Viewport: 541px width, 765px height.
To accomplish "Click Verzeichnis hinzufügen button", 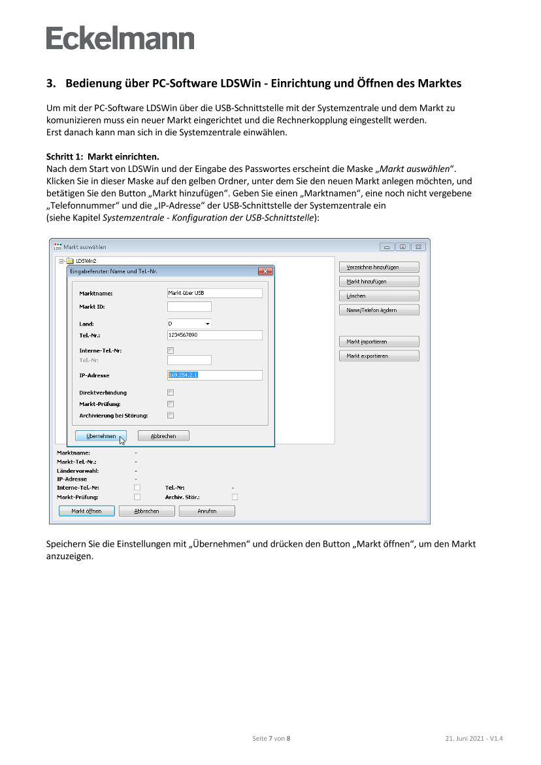I will [378, 267].
